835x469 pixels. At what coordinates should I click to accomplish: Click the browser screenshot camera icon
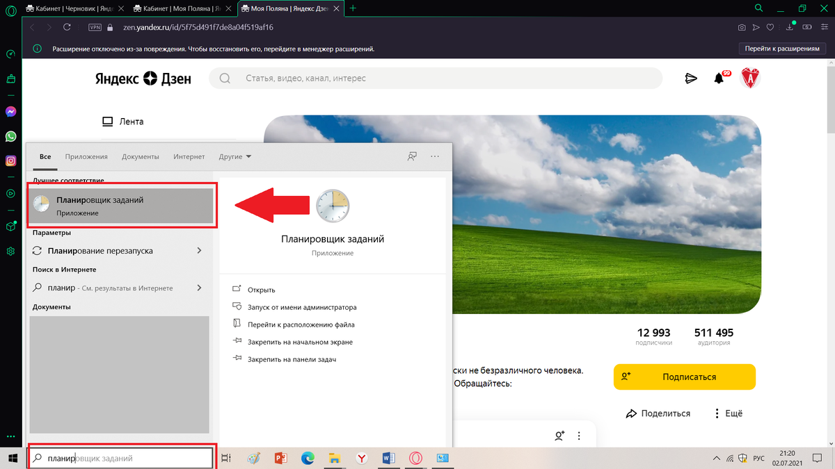tap(742, 28)
